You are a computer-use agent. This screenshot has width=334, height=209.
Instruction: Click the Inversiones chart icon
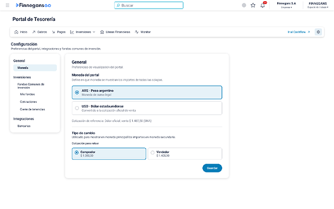(x=72, y=32)
